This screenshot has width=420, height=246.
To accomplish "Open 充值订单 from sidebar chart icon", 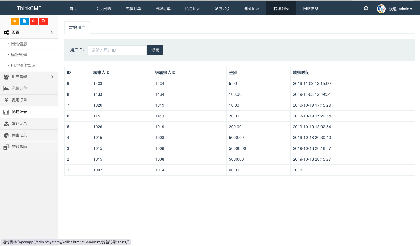I will 19,89.
